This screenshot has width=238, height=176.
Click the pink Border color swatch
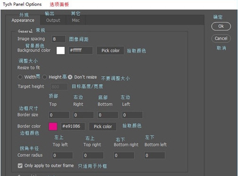(x=53, y=126)
